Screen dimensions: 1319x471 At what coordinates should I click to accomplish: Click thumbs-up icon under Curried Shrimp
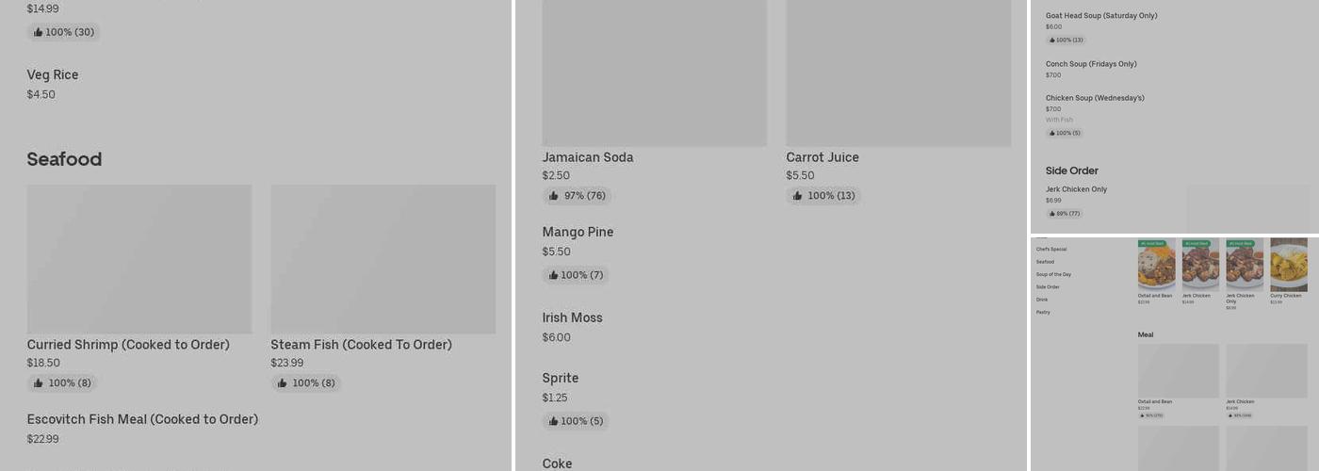39,383
